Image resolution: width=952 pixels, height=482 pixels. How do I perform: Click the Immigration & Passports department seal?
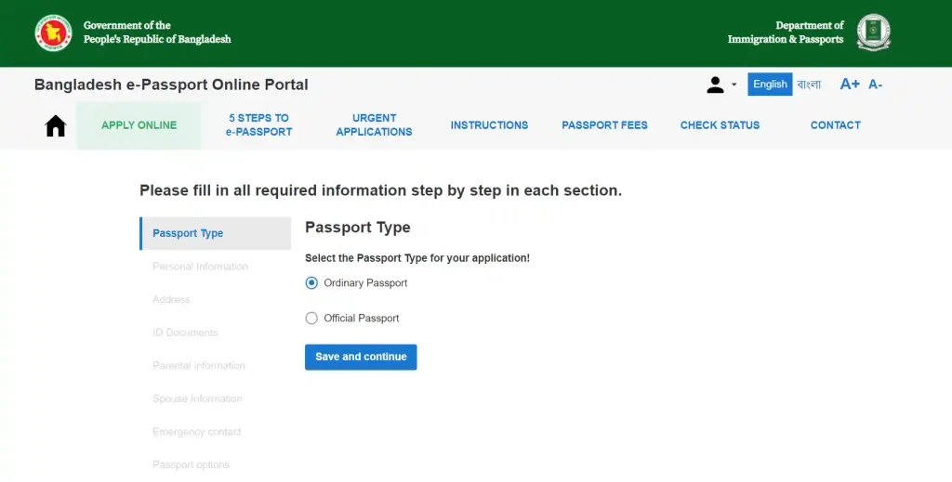873,33
